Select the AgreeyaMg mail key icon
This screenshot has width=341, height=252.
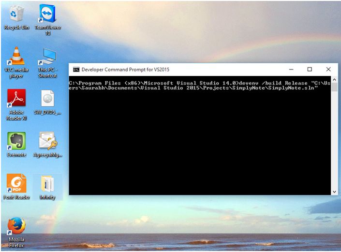pos(47,144)
